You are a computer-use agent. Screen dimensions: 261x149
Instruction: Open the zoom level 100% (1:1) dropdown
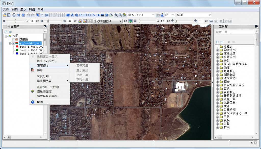point(153,15)
